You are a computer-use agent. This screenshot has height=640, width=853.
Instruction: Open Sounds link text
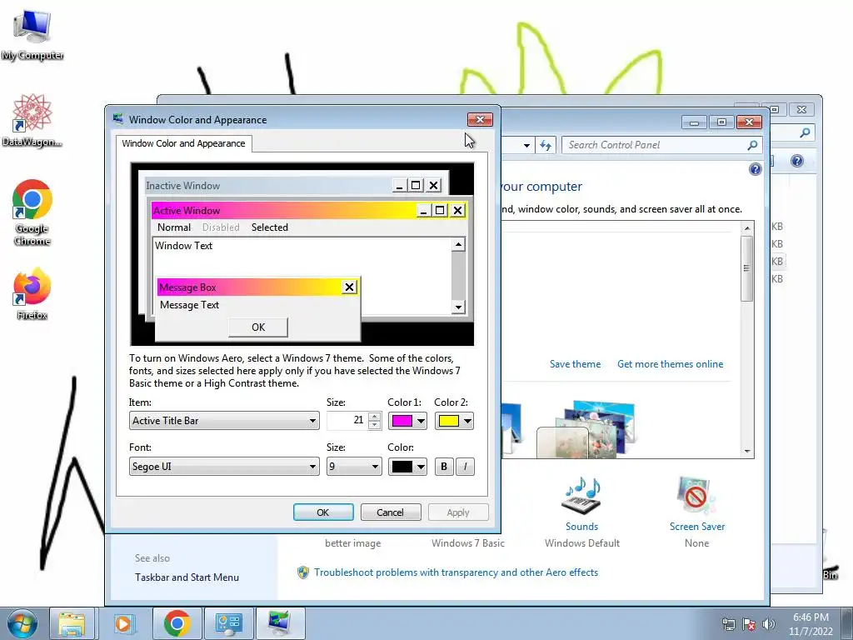[x=581, y=527]
